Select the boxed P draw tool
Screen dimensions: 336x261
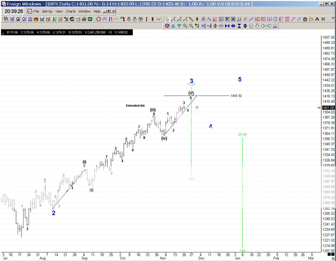pos(227,19)
